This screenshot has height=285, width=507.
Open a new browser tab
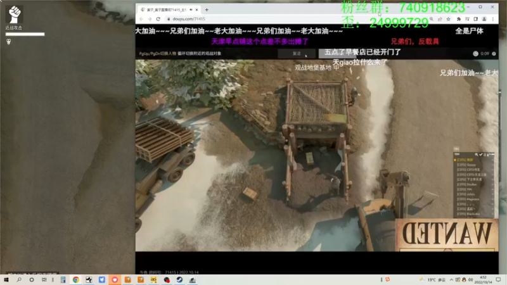click(x=207, y=9)
